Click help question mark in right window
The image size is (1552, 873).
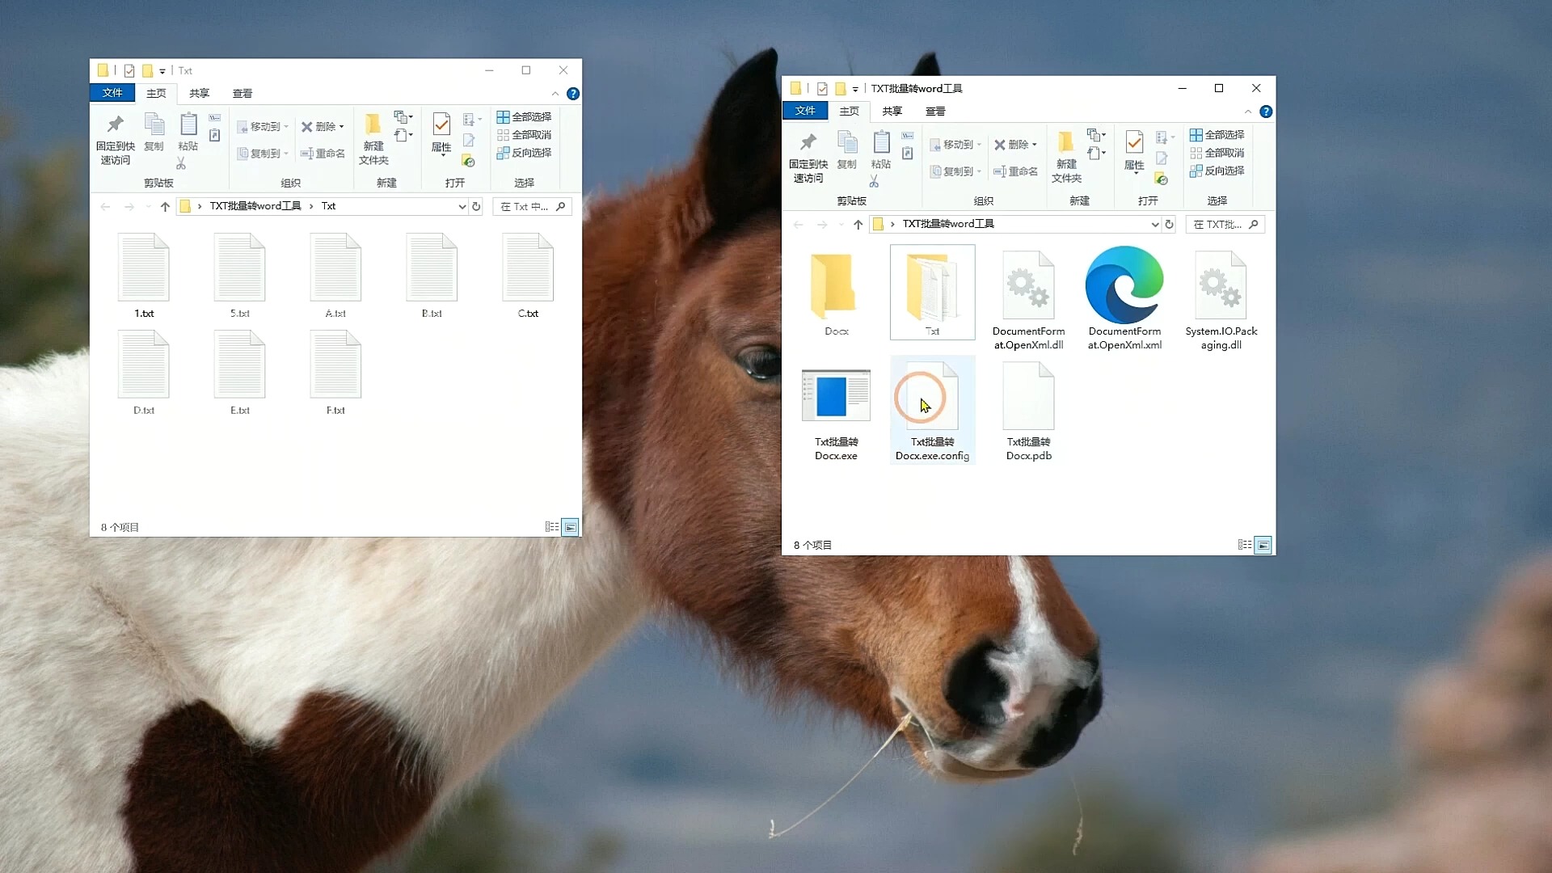click(1266, 112)
